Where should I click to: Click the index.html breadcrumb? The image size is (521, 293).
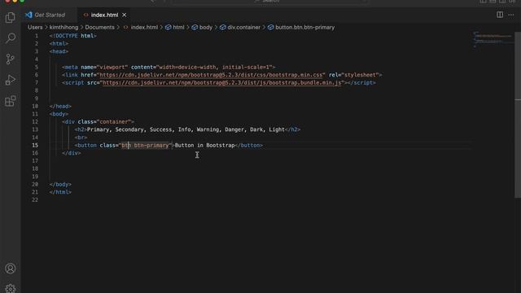click(141, 27)
